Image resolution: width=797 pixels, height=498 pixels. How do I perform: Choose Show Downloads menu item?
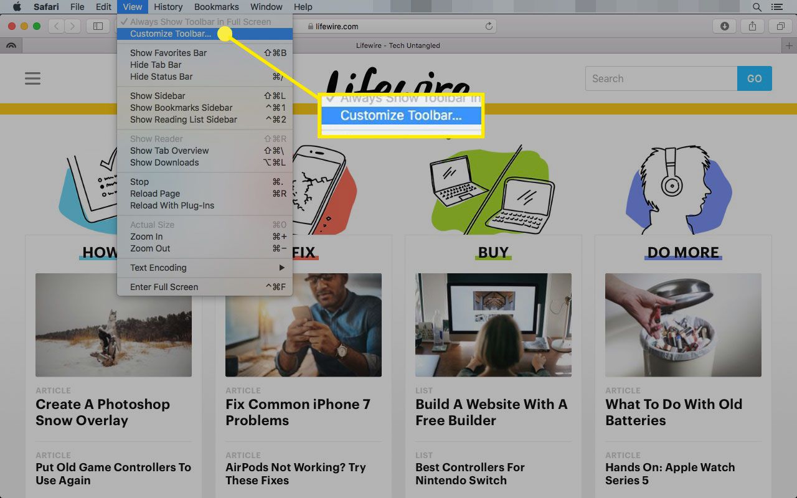pyautogui.click(x=205, y=162)
